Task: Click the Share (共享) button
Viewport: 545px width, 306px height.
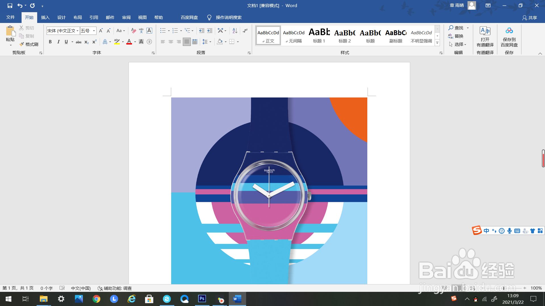Action: (x=530, y=18)
